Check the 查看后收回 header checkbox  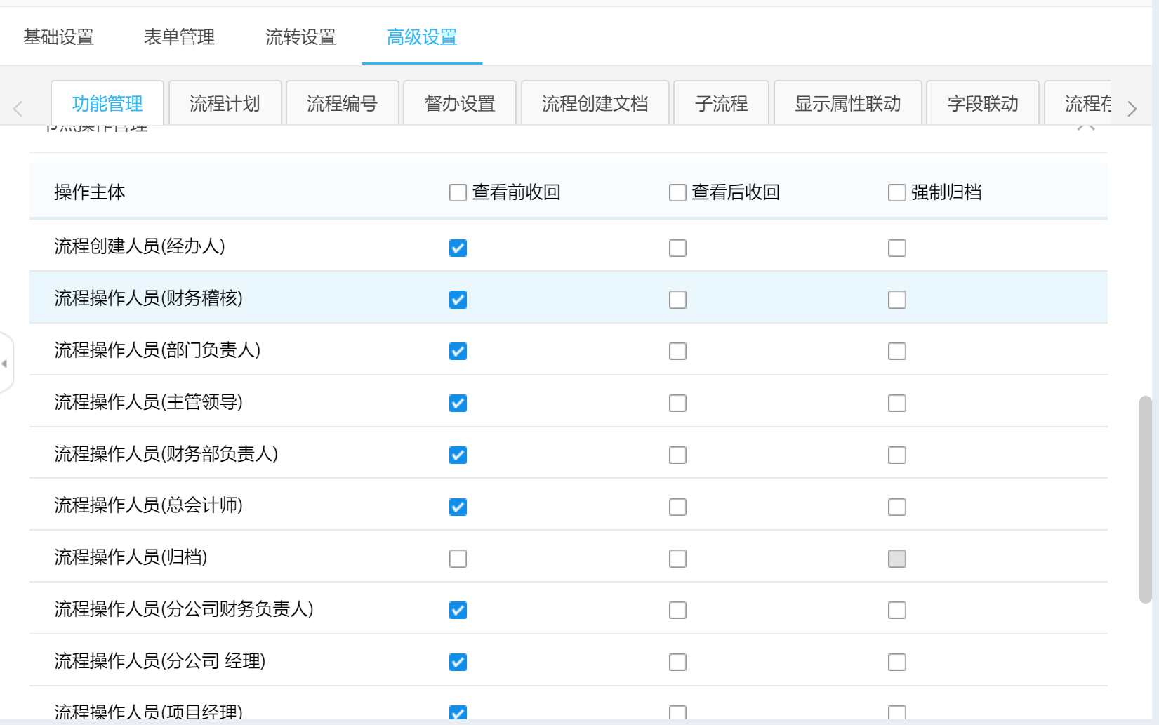tap(677, 193)
